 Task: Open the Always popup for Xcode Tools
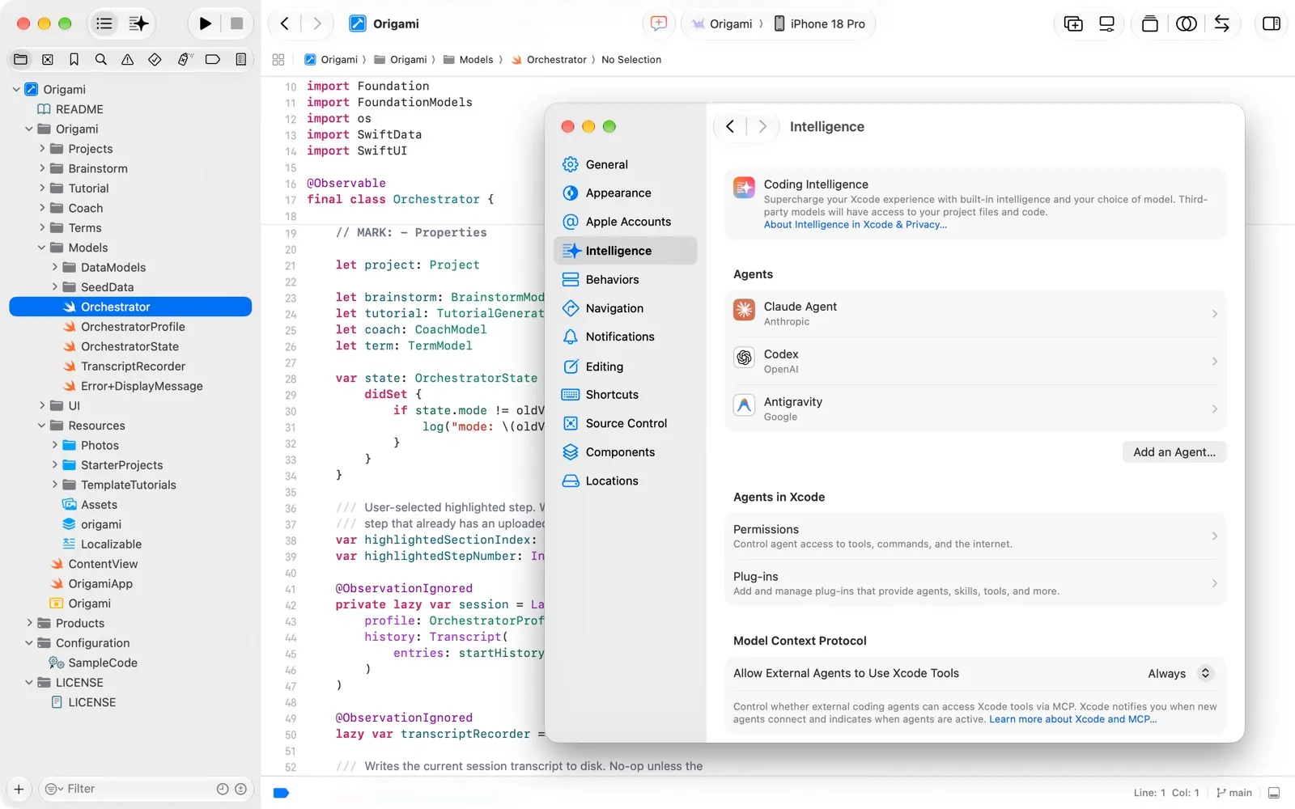(1180, 673)
